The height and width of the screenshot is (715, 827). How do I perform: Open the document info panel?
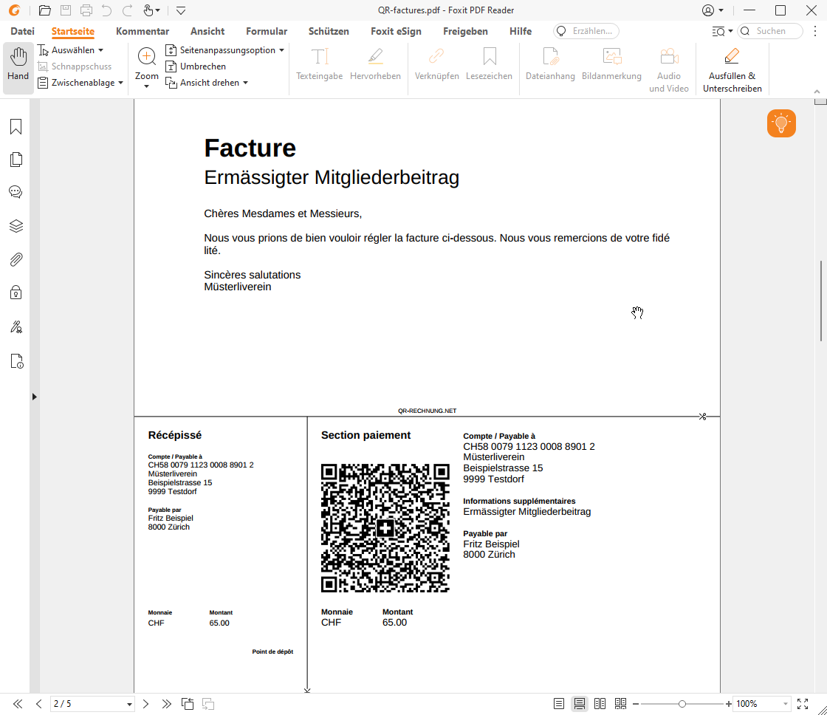[x=16, y=361]
